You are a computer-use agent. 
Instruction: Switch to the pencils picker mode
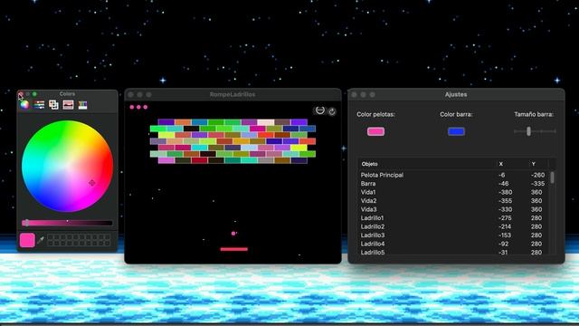pyautogui.click(x=82, y=105)
